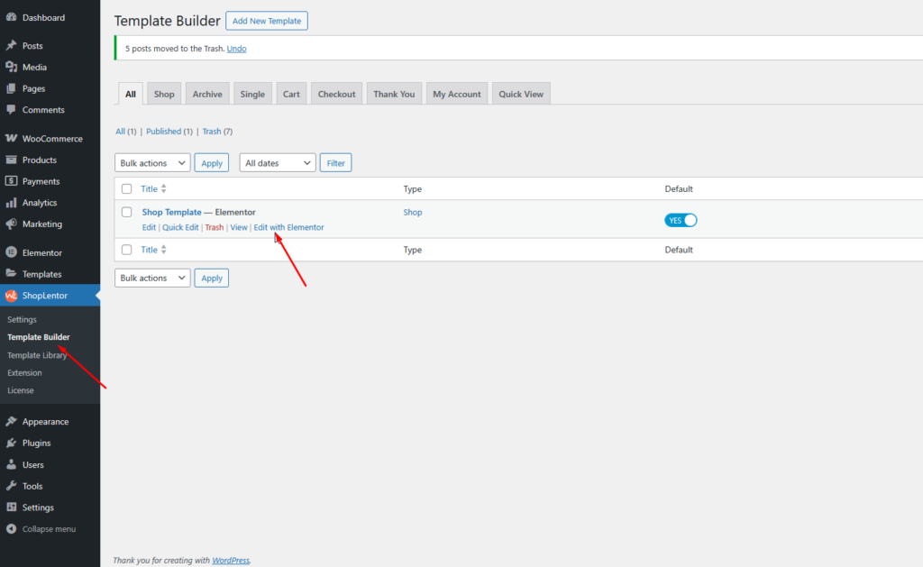This screenshot has width=923, height=567.
Task: Switch to the Thank You tab
Action: pos(394,94)
